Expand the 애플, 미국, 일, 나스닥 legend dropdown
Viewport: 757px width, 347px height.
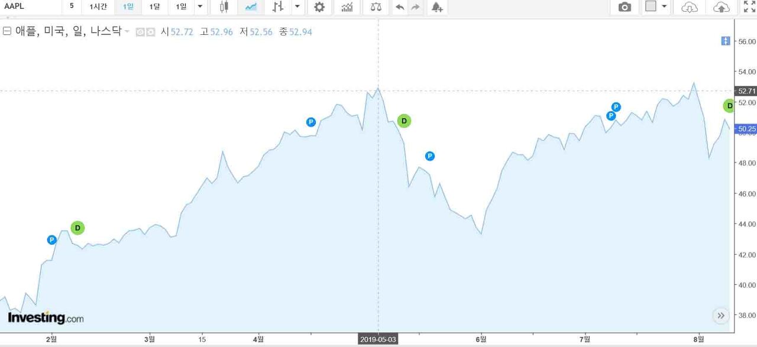pyautogui.click(x=127, y=32)
